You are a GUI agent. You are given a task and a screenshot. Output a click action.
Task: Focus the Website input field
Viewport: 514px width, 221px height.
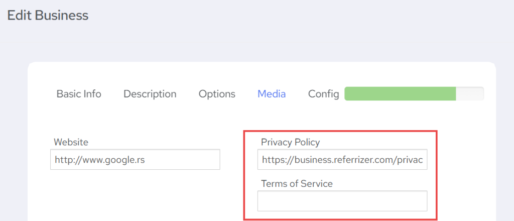coord(135,160)
